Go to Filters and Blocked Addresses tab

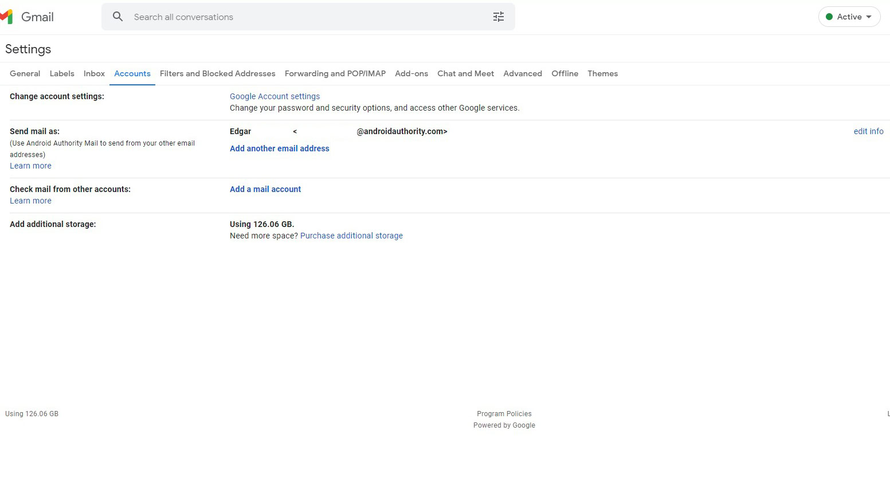[218, 73]
